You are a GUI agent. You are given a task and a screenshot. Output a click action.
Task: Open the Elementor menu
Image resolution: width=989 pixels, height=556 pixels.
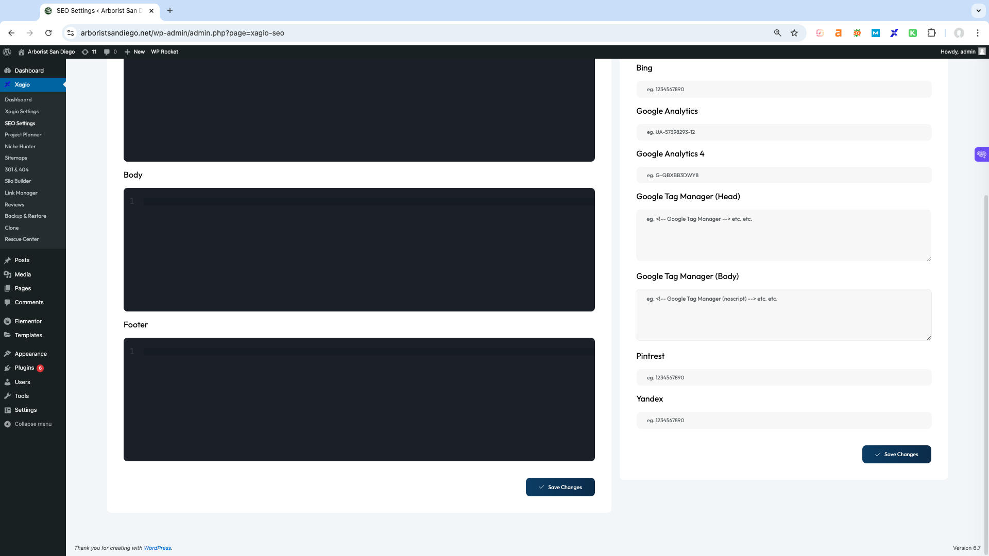tap(28, 321)
